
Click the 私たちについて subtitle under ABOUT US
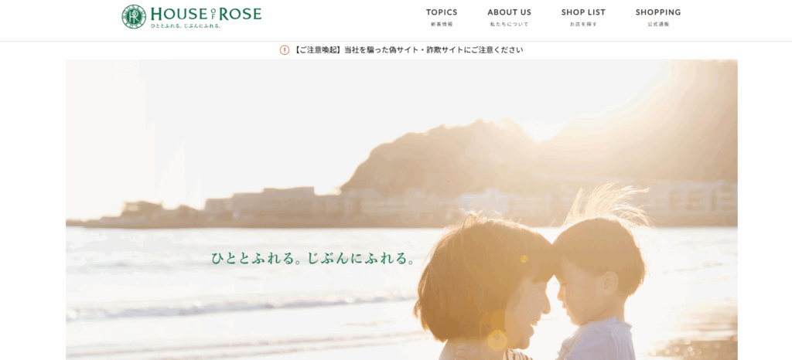[509, 25]
